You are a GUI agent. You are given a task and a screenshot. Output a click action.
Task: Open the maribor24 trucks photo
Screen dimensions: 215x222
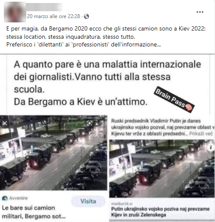pos(162,169)
